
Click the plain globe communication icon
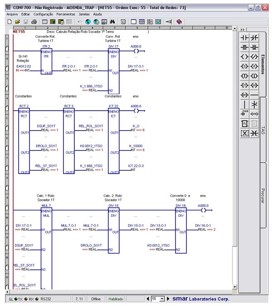coord(88,22)
